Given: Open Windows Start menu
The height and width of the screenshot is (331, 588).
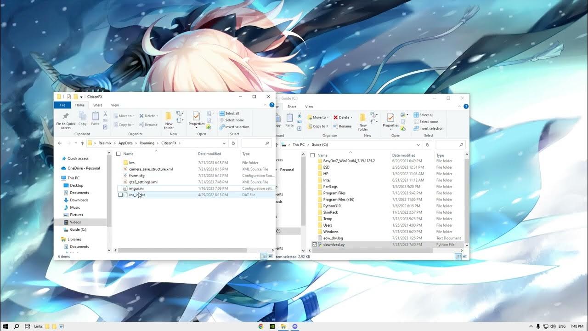Looking at the screenshot, I should point(6,326).
